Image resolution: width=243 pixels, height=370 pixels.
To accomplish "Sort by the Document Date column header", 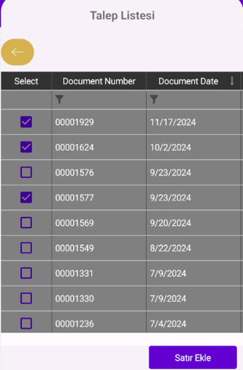I will (x=194, y=81).
